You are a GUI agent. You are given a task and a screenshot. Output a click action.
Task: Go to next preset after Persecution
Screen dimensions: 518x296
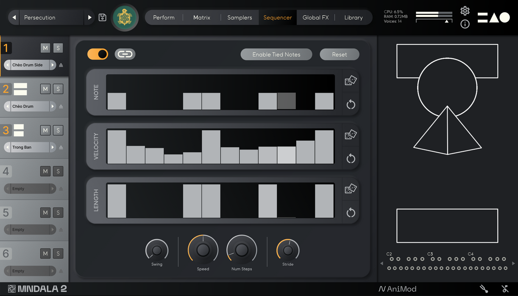click(89, 17)
